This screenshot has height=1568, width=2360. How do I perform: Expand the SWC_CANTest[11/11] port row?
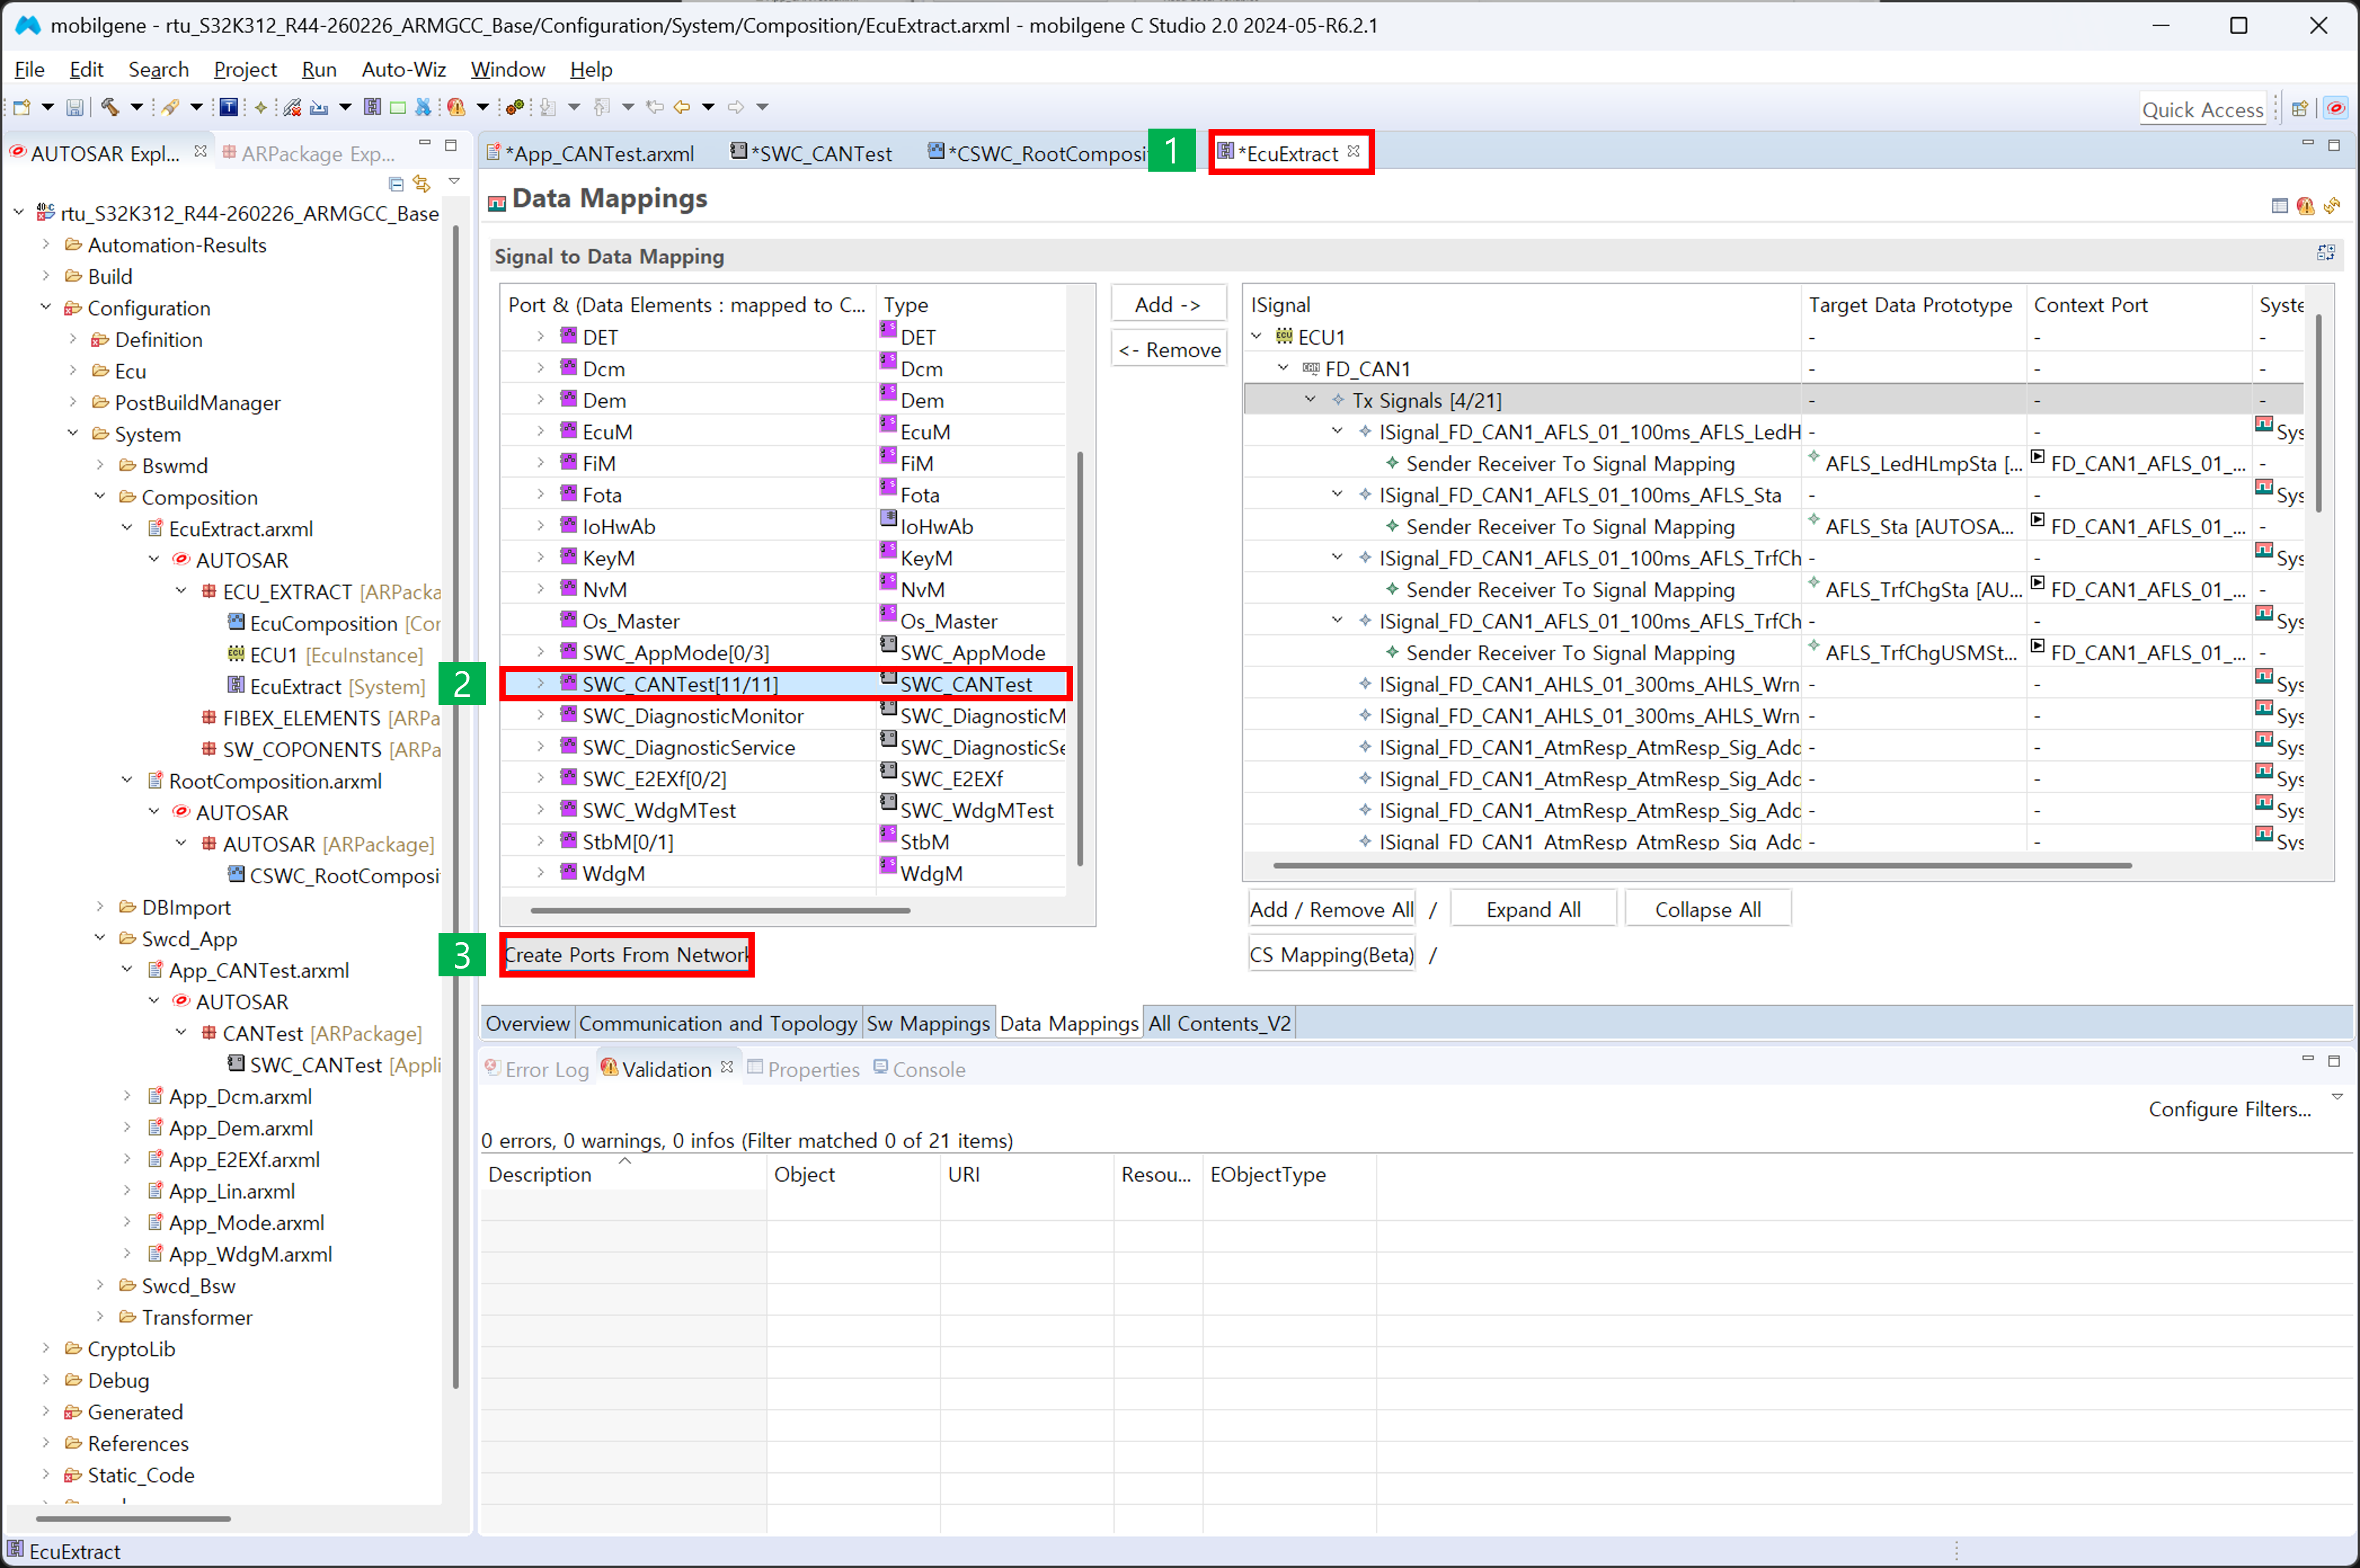pyautogui.click(x=541, y=684)
